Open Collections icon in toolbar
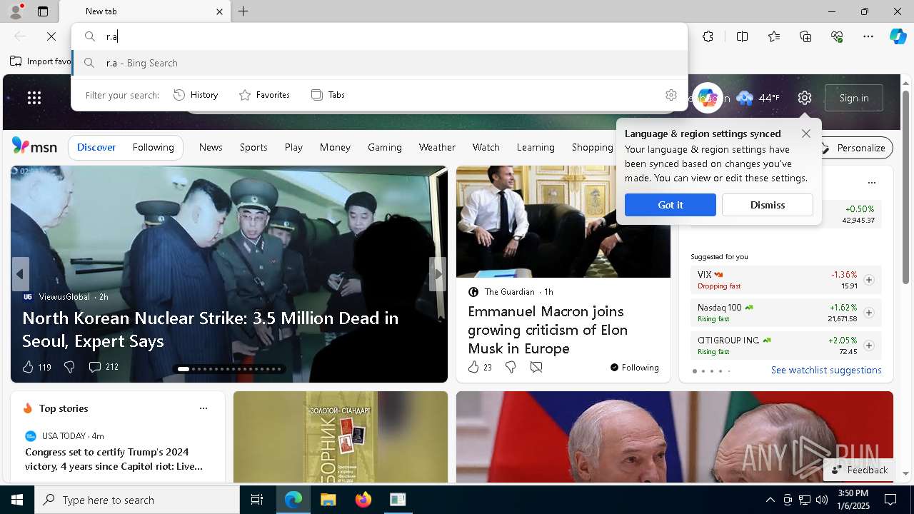914x514 pixels. [x=805, y=36]
